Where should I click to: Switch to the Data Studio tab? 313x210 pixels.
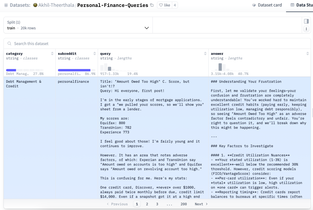point(302,5)
